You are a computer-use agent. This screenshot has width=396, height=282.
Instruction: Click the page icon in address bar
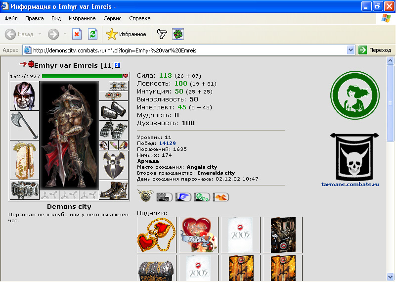pyautogui.click(x=27, y=50)
